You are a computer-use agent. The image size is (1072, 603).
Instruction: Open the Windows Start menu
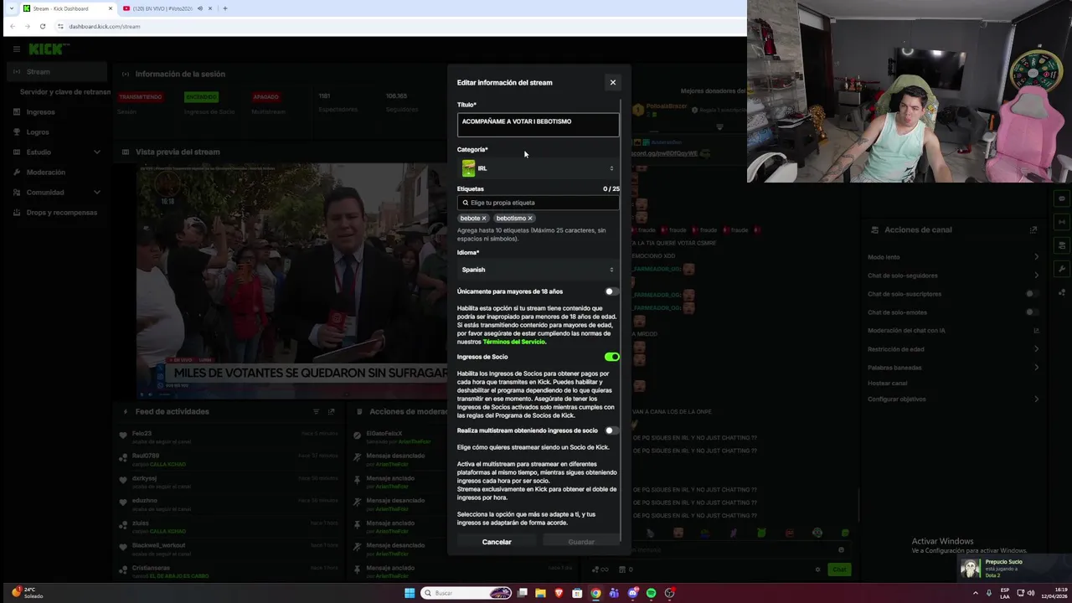[410, 593]
